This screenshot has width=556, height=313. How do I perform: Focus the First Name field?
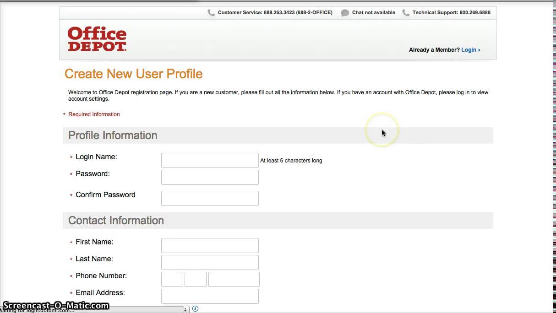tap(210, 245)
